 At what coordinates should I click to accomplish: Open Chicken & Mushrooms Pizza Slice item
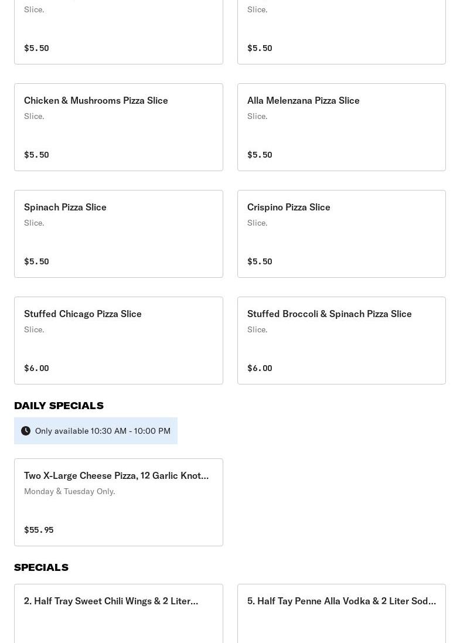point(118,127)
